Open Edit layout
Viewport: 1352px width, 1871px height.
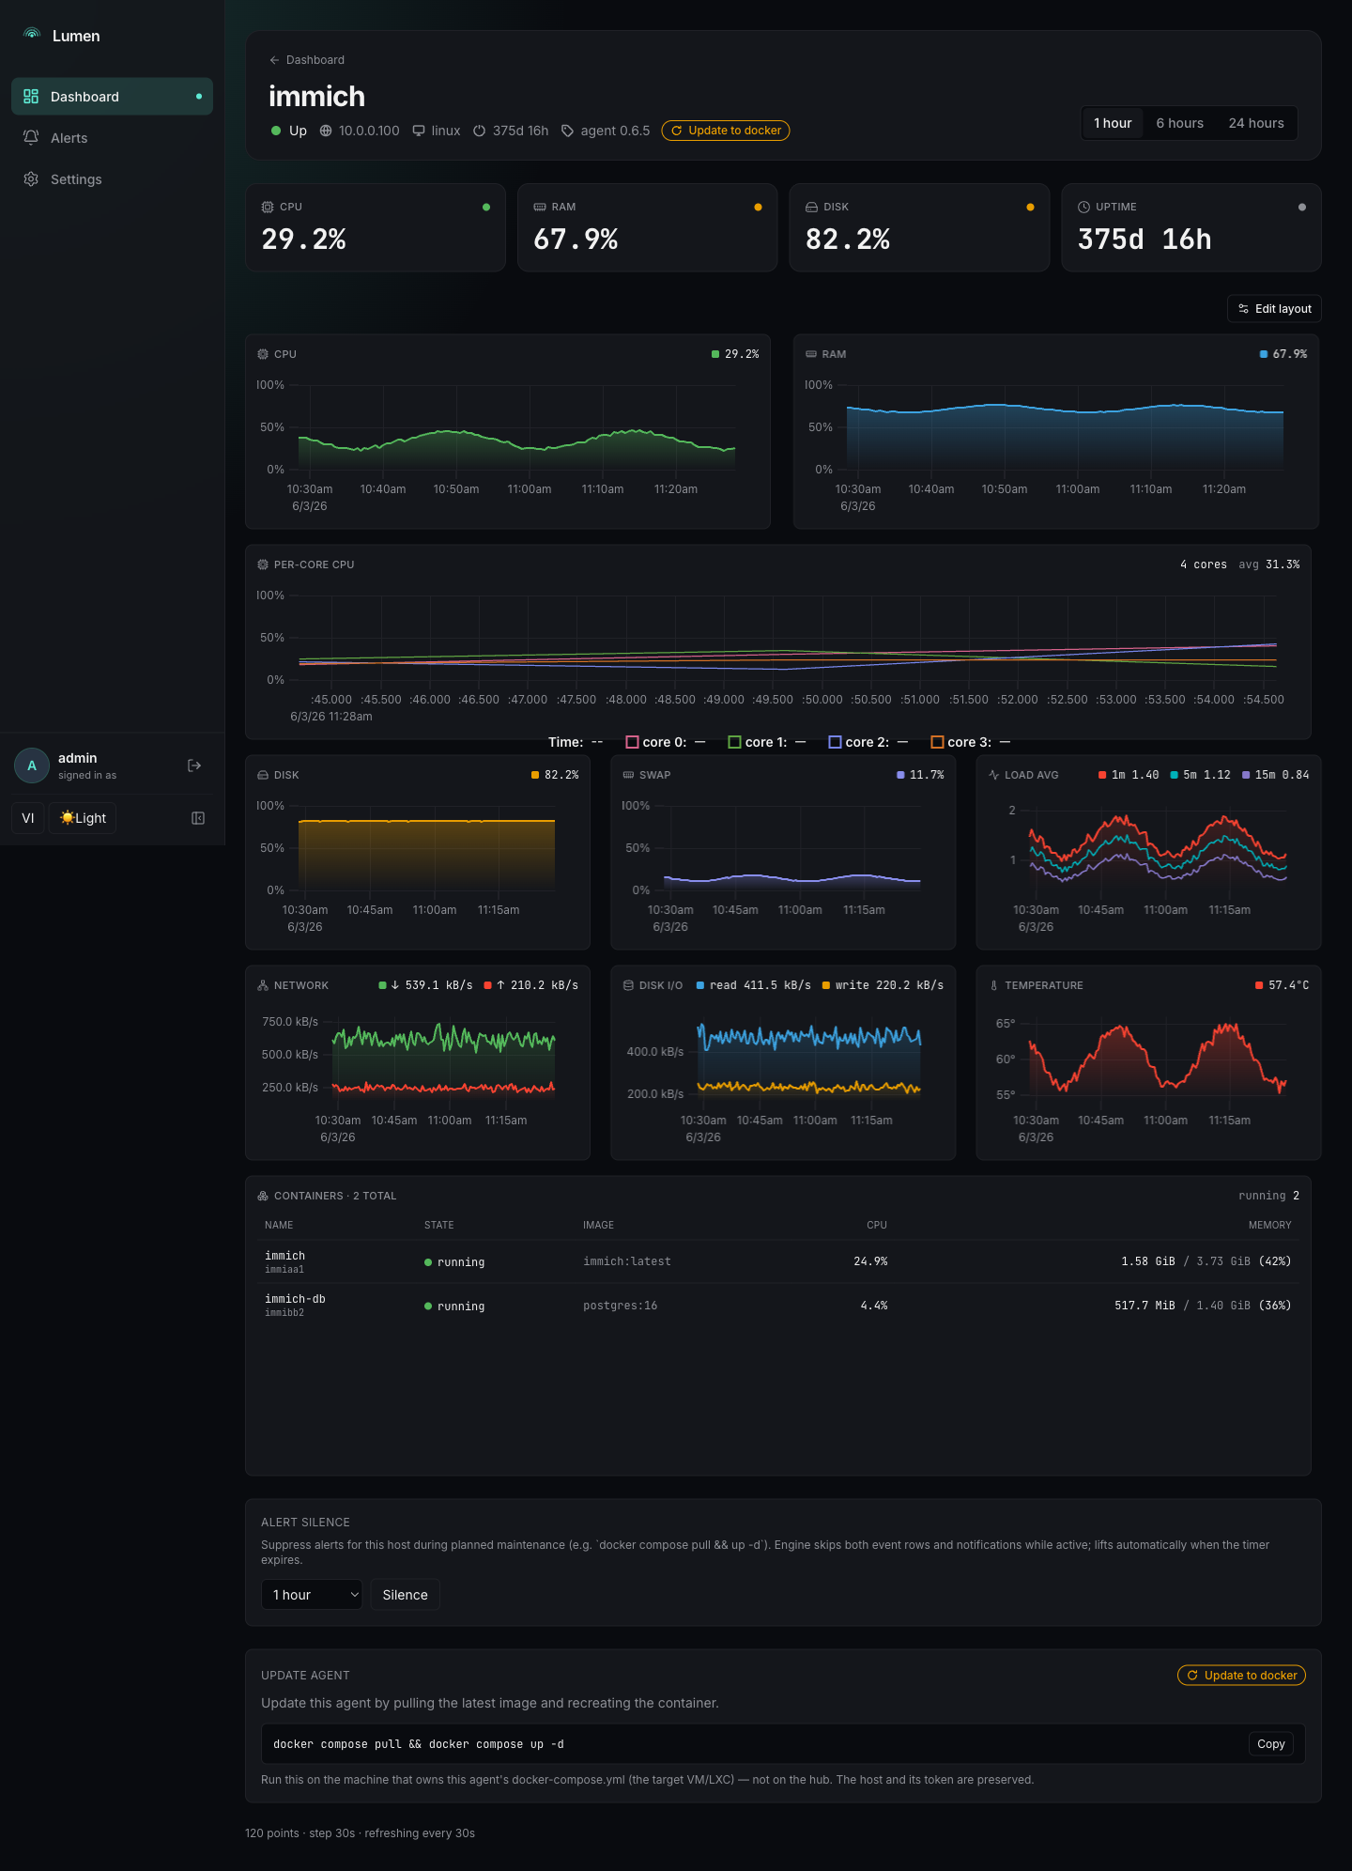1274,308
